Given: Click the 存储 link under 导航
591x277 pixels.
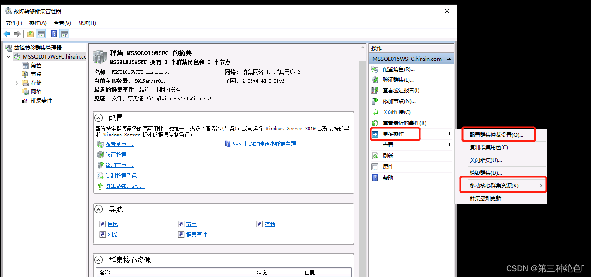Looking at the screenshot, I should tap(270, 224).
